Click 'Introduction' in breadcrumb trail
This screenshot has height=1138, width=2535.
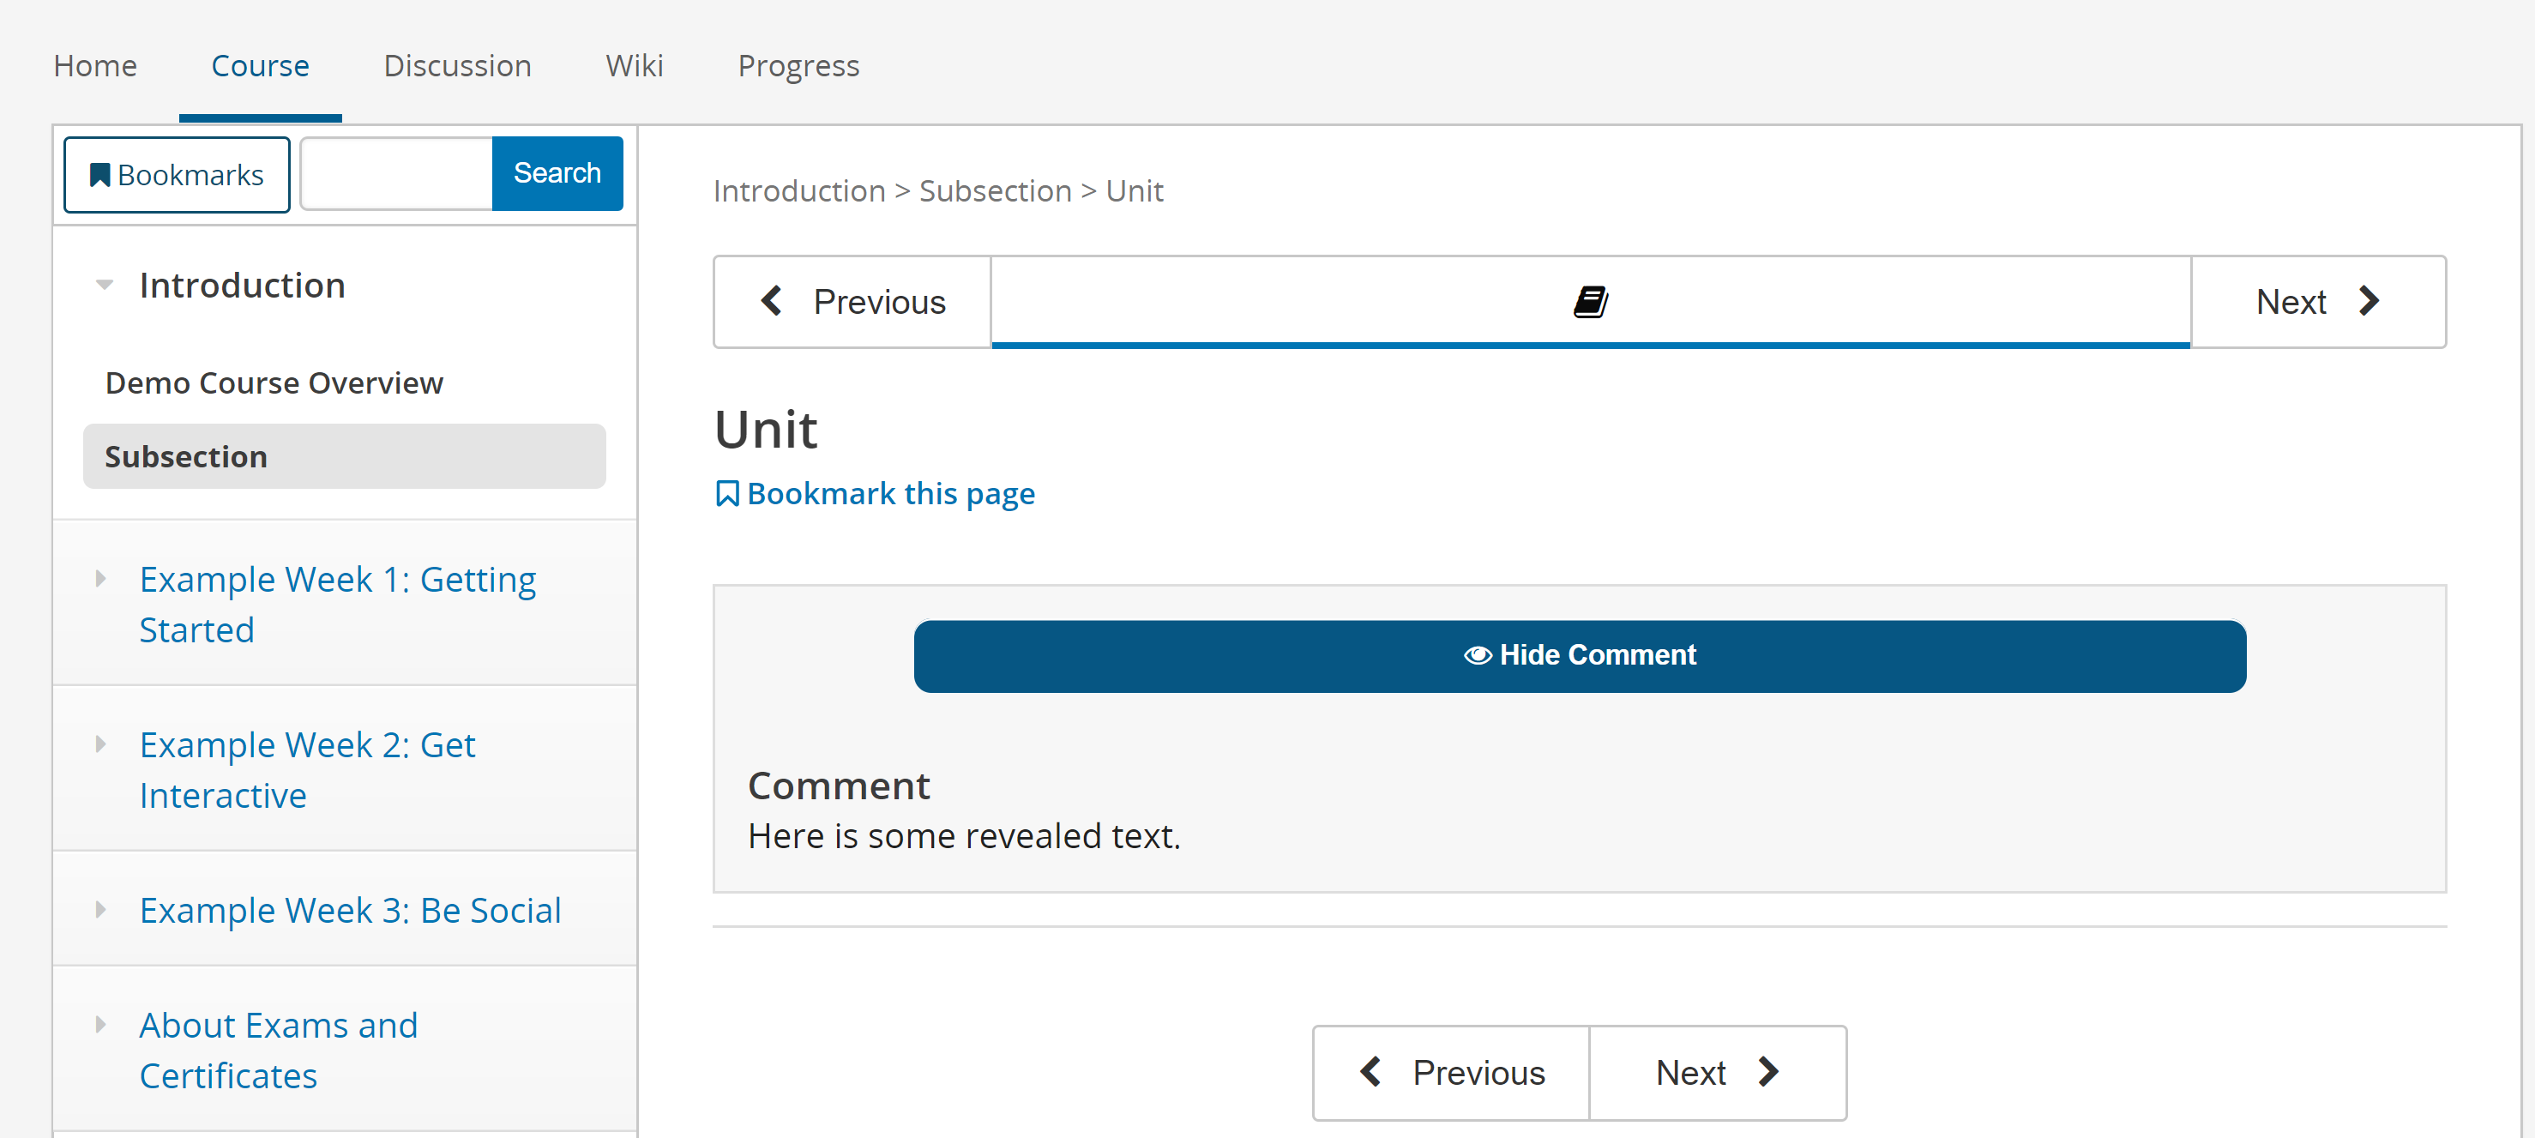(x=799, y=191)
